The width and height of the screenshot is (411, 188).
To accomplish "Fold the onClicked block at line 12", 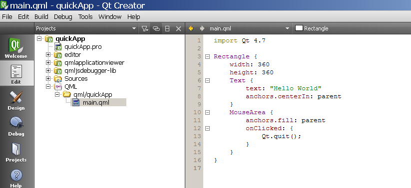I will [207, 128].
